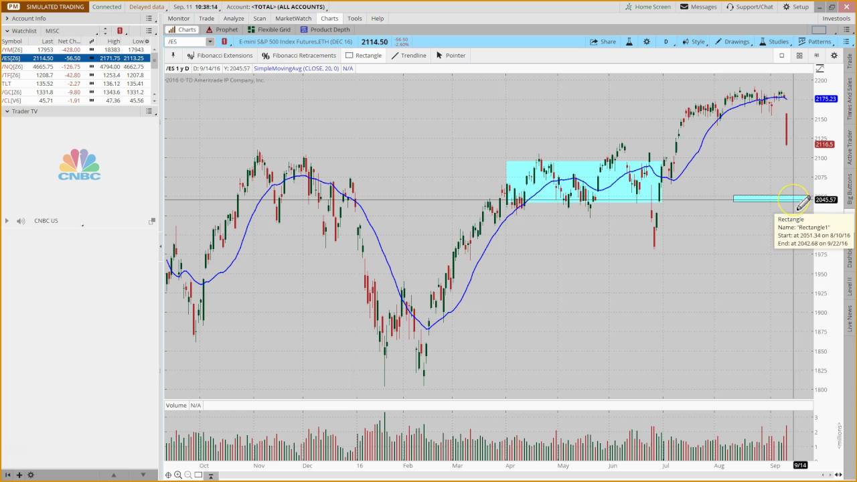
Task: Open Support/Chat
Action: pos(749,7)
